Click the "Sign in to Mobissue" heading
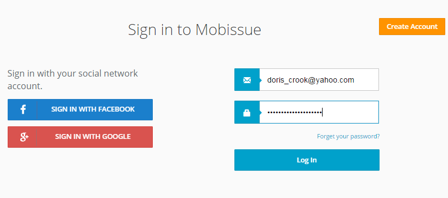Image resolution: width=448 pixels, height=198 pixels. 194,30
